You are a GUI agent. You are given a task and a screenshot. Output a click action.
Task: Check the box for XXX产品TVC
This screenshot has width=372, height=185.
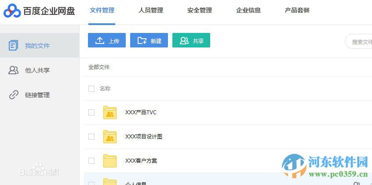point(91,112)
